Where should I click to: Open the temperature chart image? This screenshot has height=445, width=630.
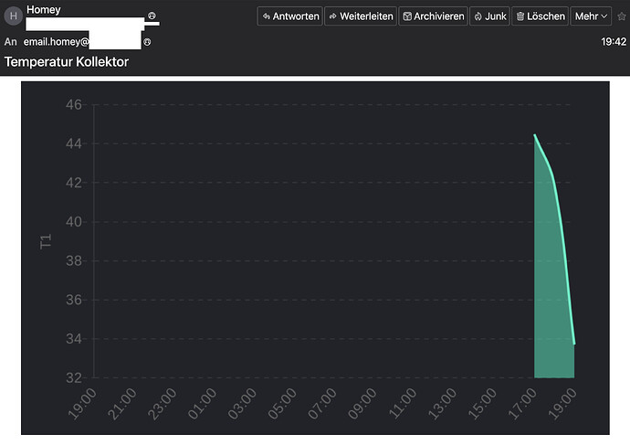315,258
